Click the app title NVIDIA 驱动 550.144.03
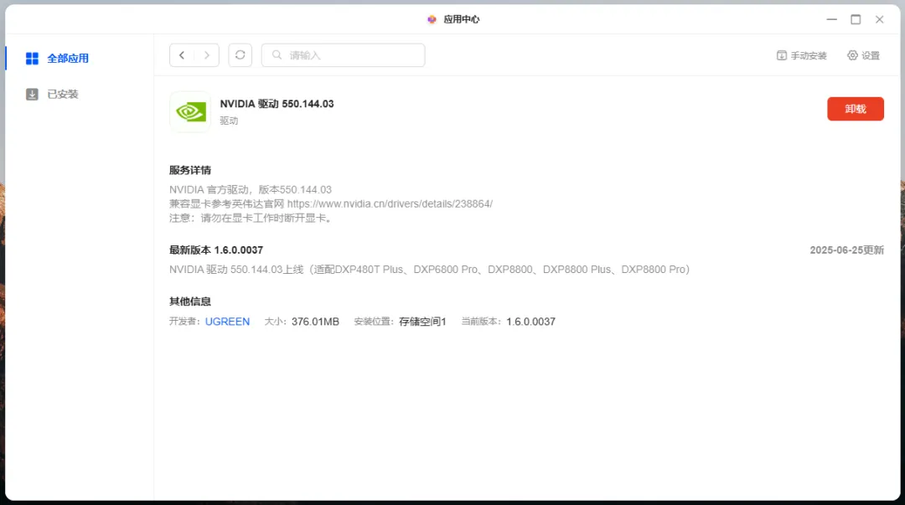905x505 pixels. [x=277, y=104]
